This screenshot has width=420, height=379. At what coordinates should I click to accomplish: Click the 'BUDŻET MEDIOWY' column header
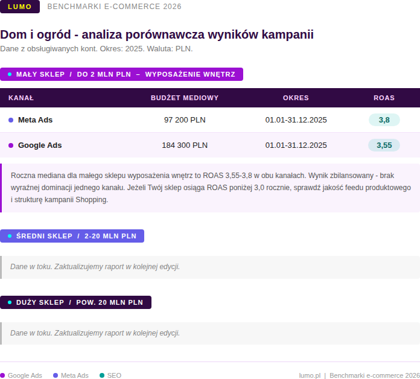coord(185,98)
